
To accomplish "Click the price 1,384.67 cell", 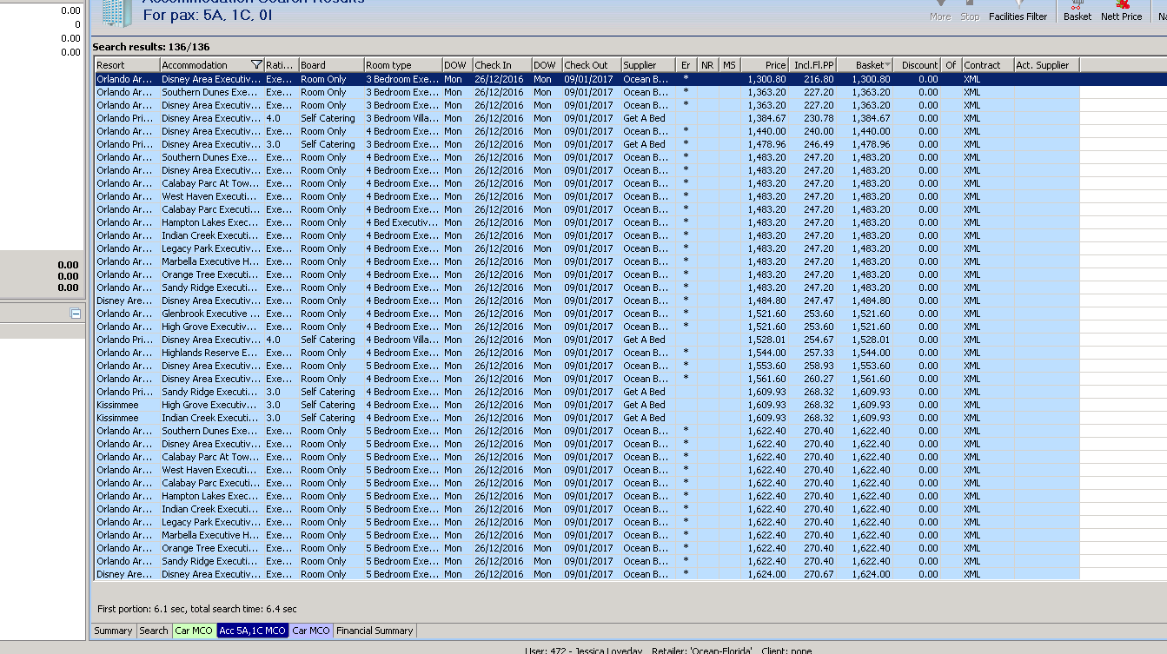I will (765, 118).
